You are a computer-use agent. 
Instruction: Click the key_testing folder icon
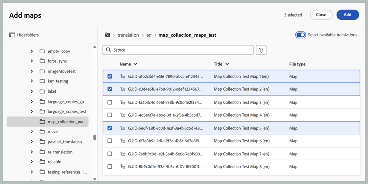tap(42, 81)
